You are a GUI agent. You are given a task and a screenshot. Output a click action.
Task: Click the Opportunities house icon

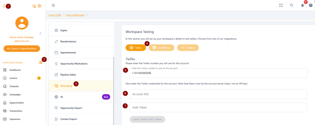(x=5, y=103)
